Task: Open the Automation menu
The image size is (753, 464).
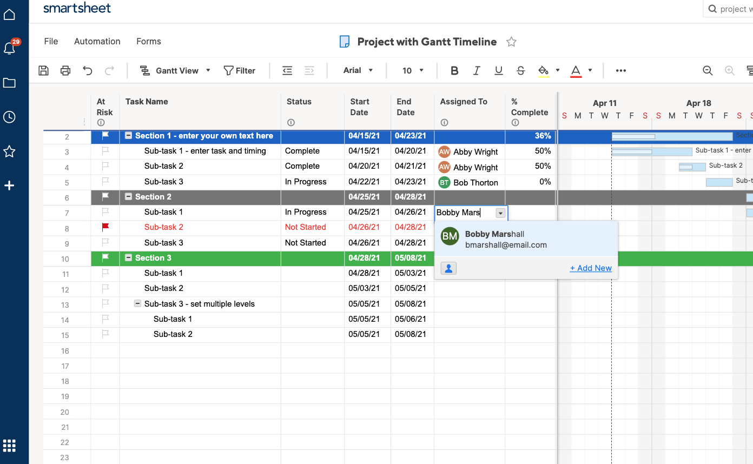Action: 97,42
